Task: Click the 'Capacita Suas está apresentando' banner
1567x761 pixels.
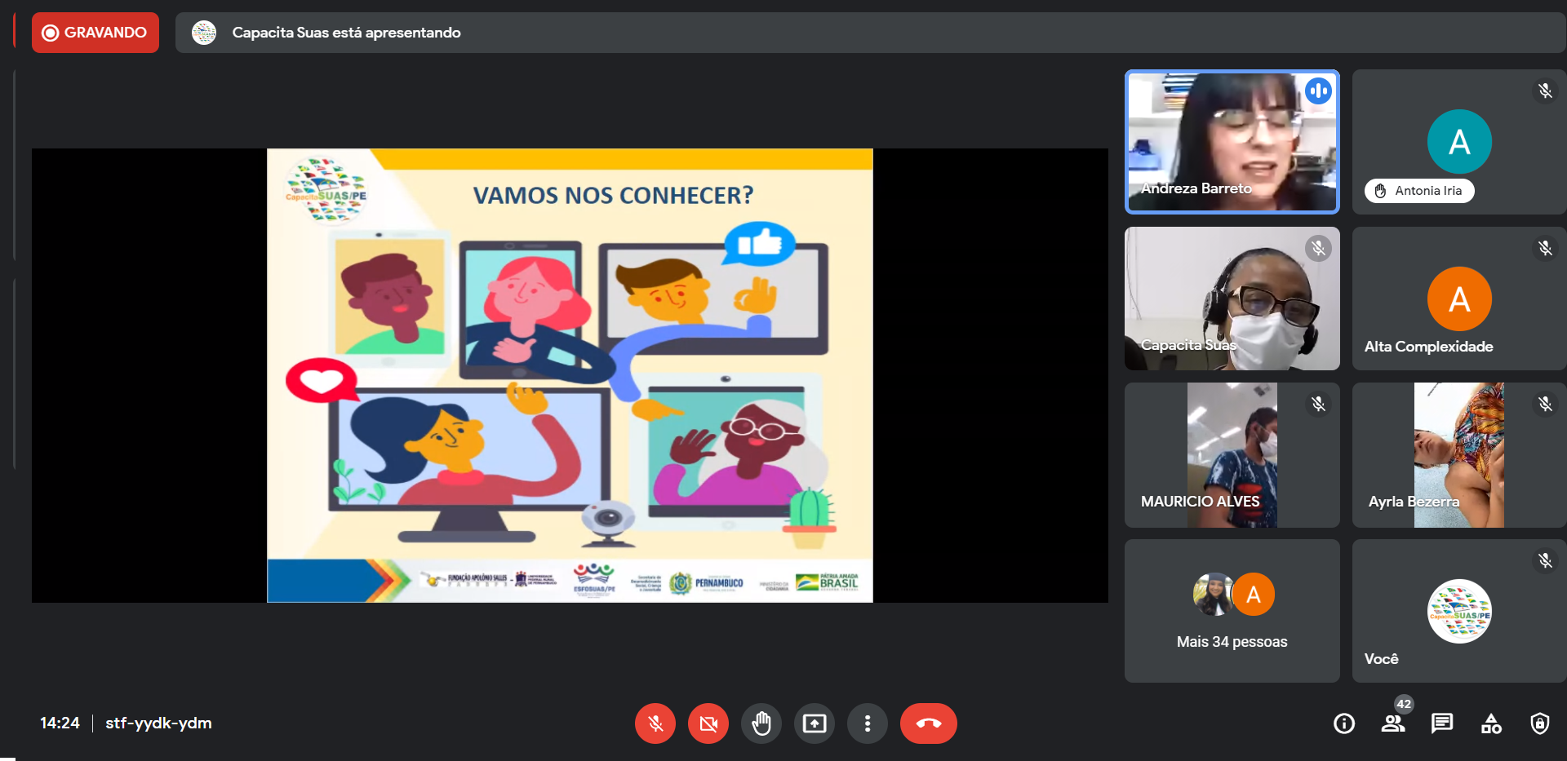Action: coord(346,33)
